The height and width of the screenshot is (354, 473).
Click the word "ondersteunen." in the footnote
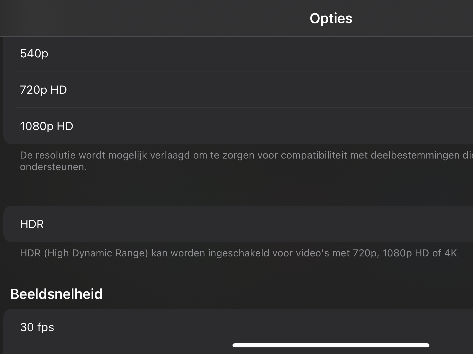click(53, 167)
